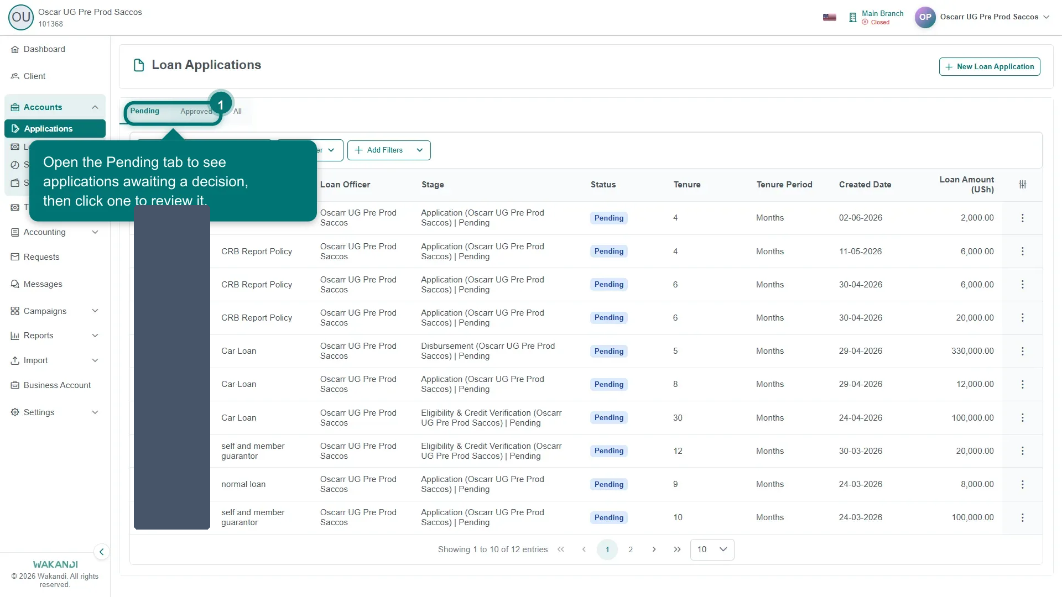The image size is (1062, 597).
Task: Collapse the Accounts menu chevron
Action: pyautogui.click(x=95, y=107)
